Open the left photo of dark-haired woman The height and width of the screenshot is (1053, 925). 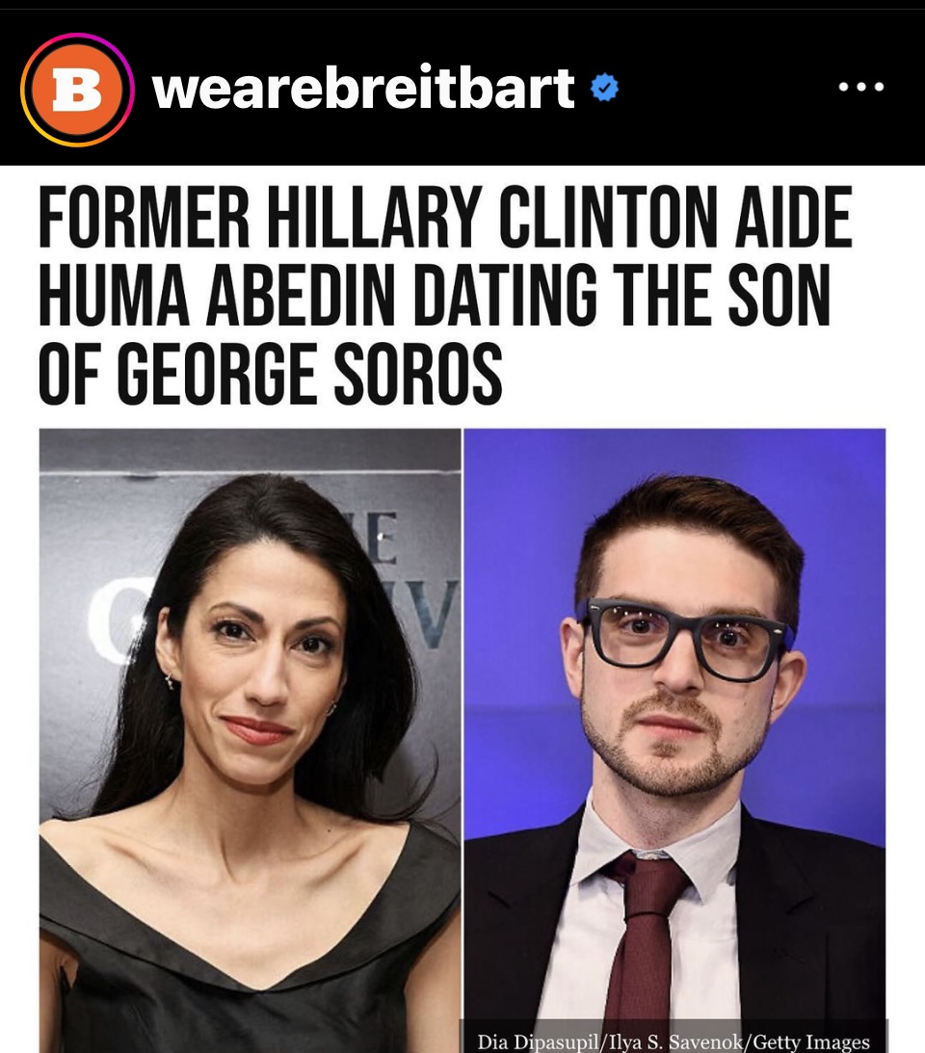(x=250, y=740)
